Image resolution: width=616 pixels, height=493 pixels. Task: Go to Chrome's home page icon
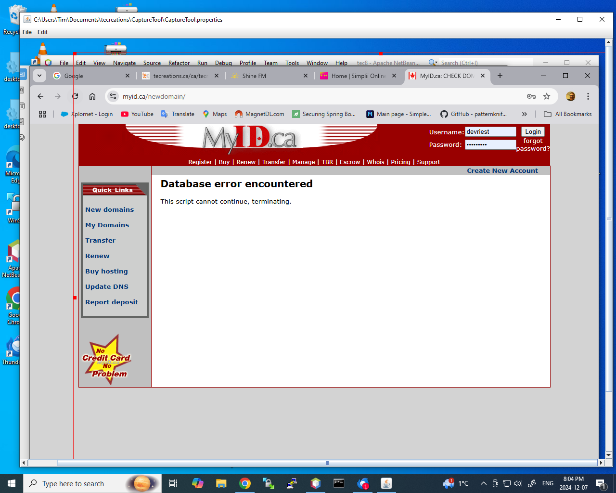[92, 96]
